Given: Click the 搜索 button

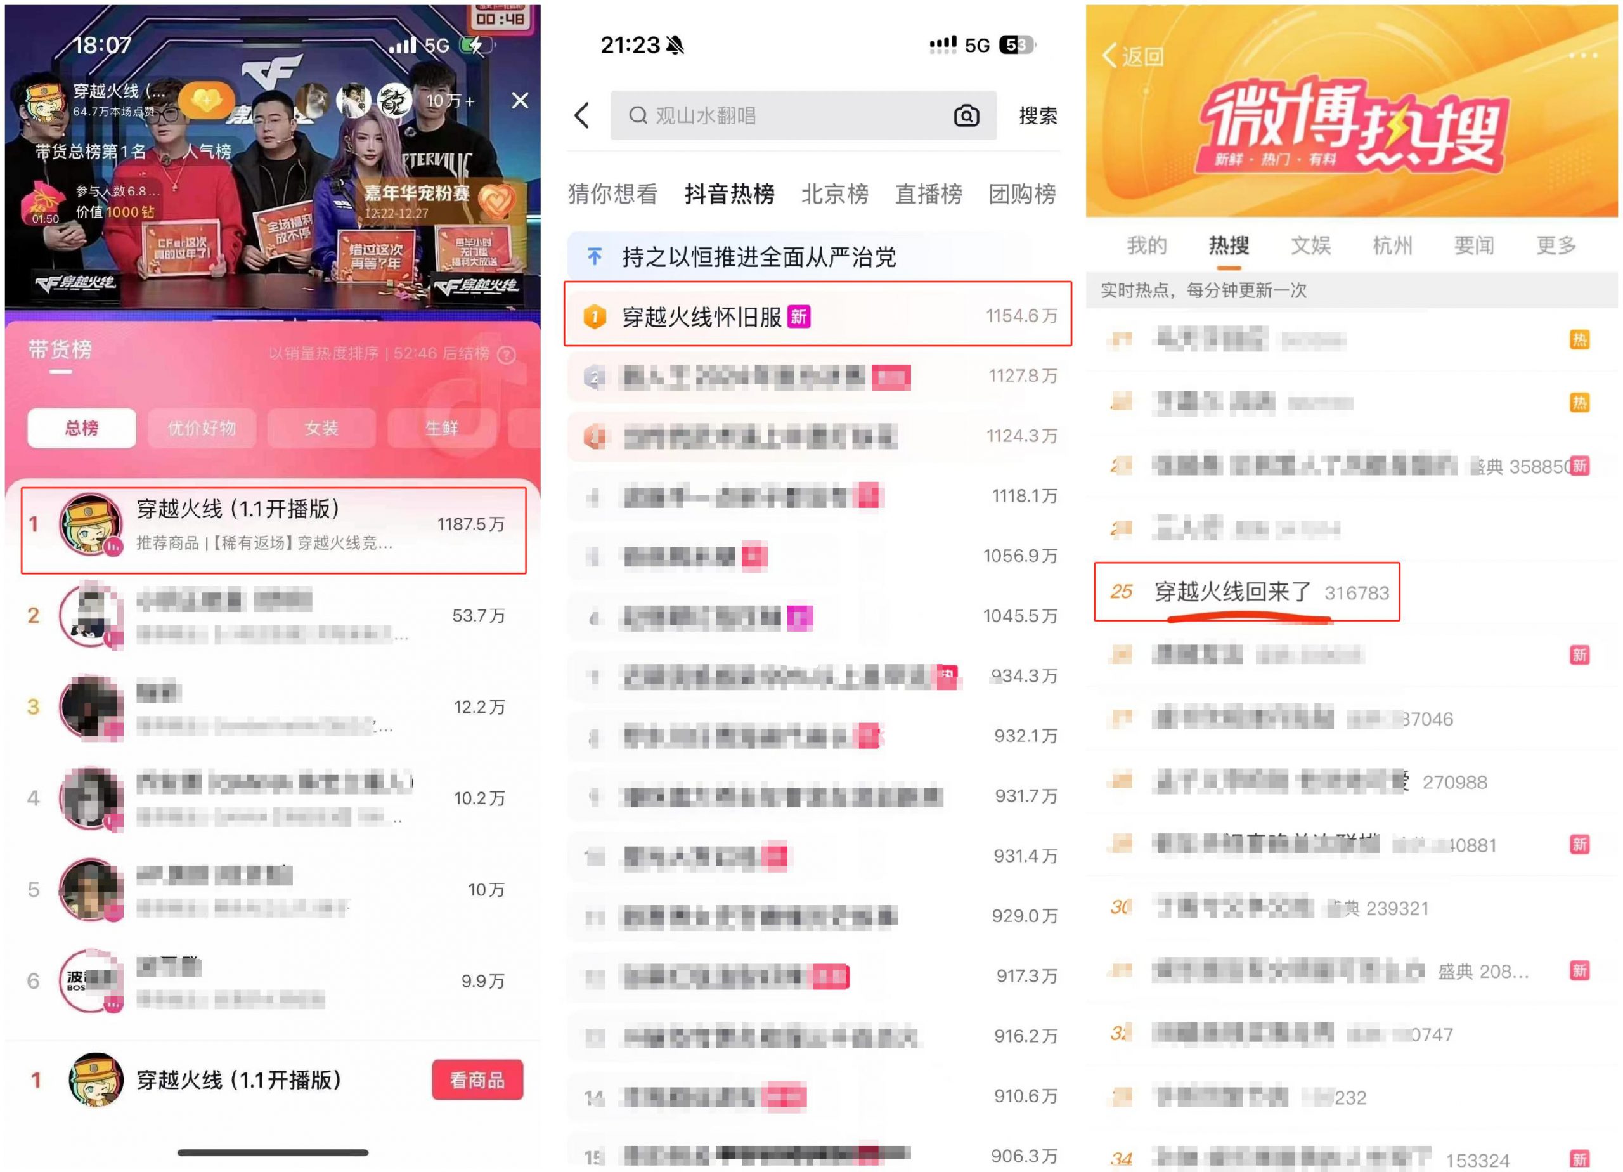Looking at the screenshot, I should 1038,115.
